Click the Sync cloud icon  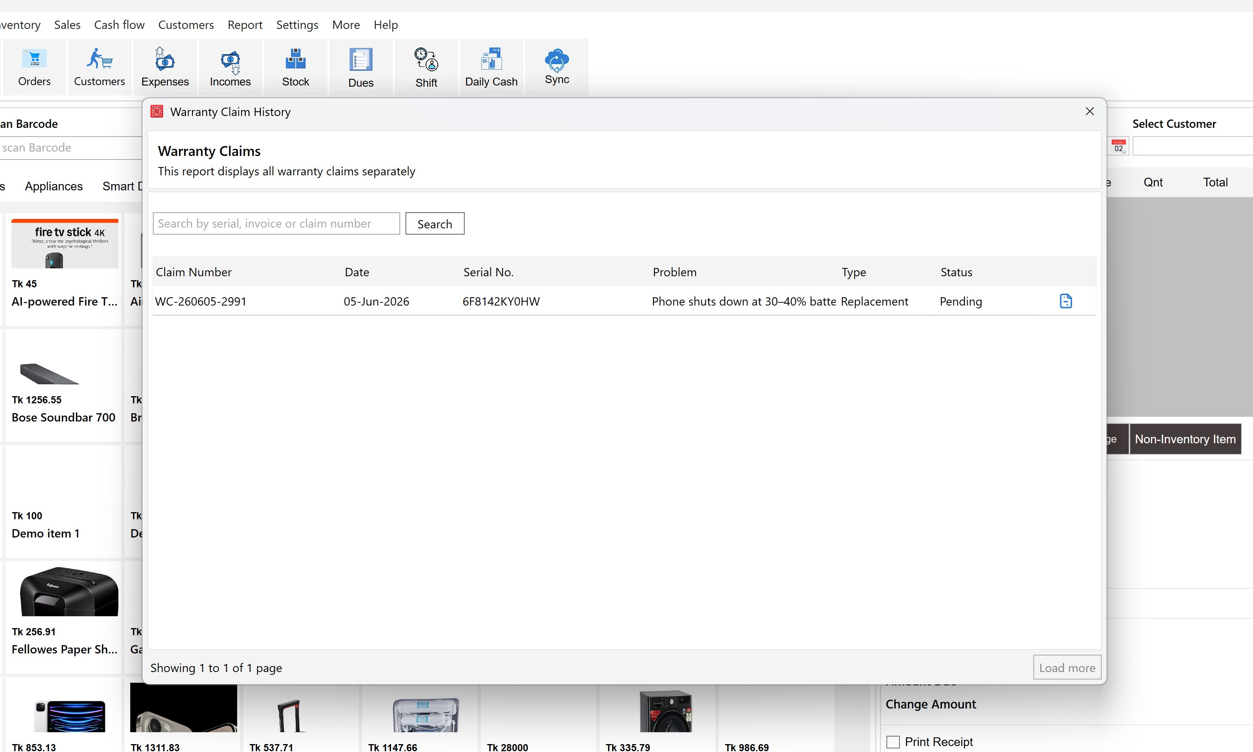pyautogui.click(x=557, y=61)
